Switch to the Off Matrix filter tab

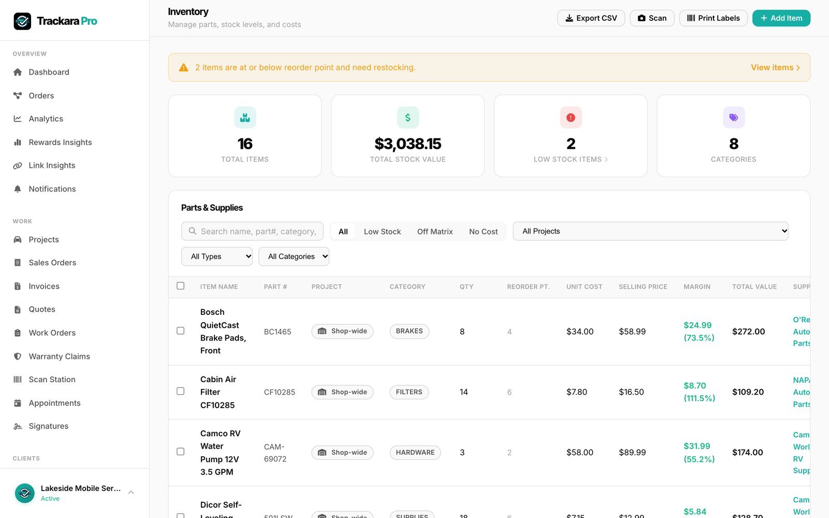tap(435, 232)
